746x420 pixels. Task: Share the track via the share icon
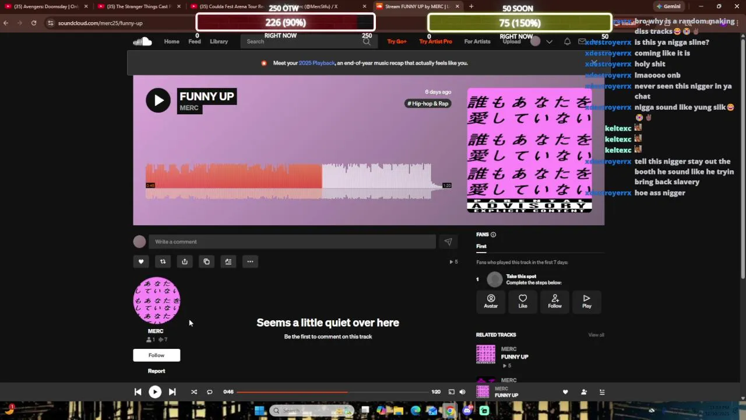(185, 261)
